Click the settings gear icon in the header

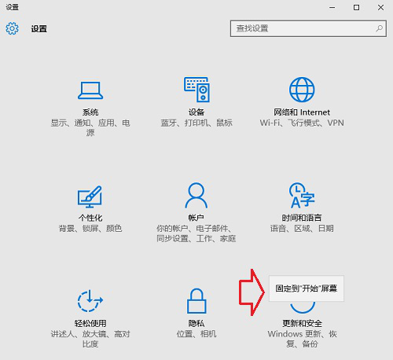13,28
